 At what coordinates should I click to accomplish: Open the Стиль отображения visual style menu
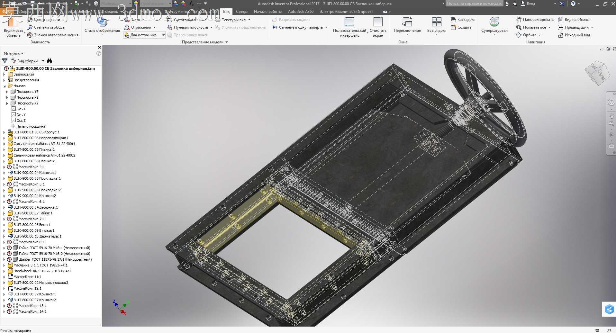[x=102, y=26]
